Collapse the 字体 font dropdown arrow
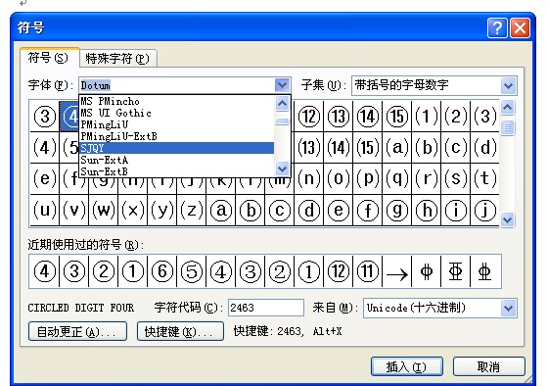The width and height of the screenshot is (548, 386). 282,85
